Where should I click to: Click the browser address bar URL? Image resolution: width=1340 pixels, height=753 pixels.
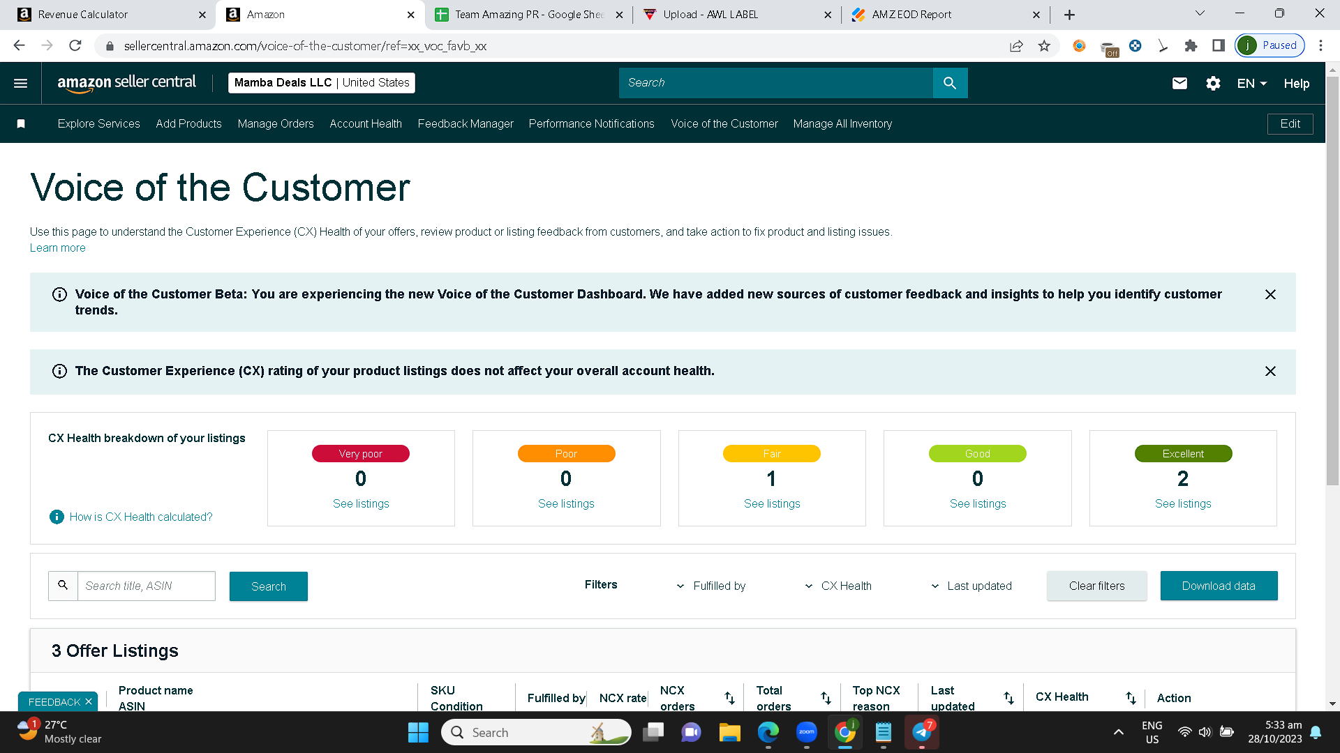pyautogui.click(x=305, y=46)
